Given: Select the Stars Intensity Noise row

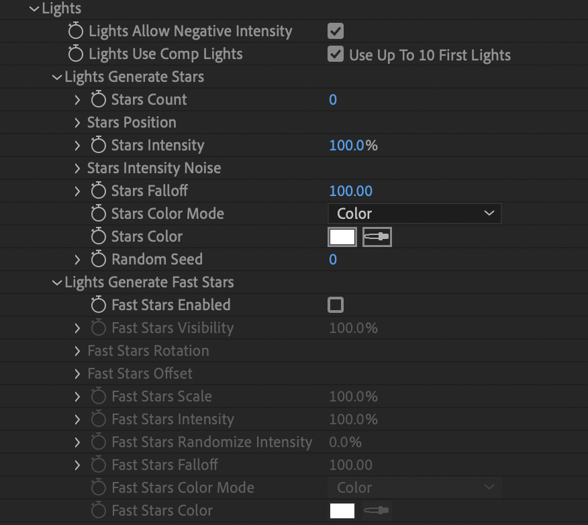Looking at the screenshot, I should coord(294,168).
